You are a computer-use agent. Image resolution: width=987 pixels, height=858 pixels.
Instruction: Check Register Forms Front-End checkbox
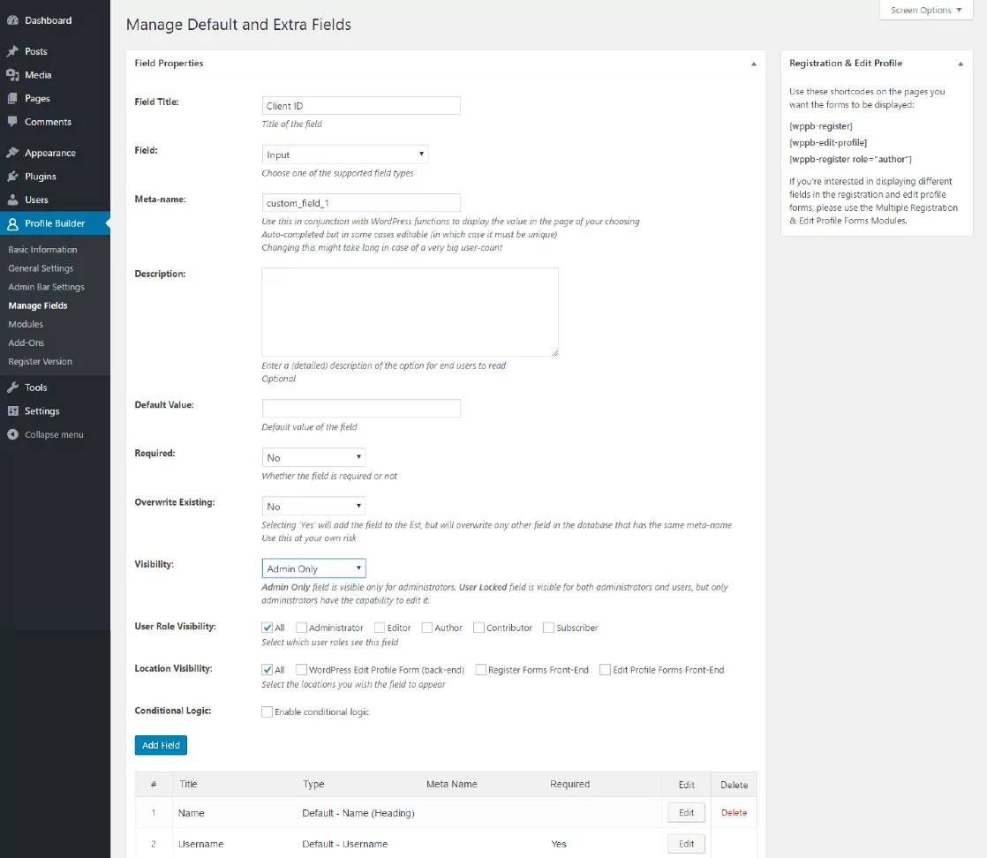point(480,670)
